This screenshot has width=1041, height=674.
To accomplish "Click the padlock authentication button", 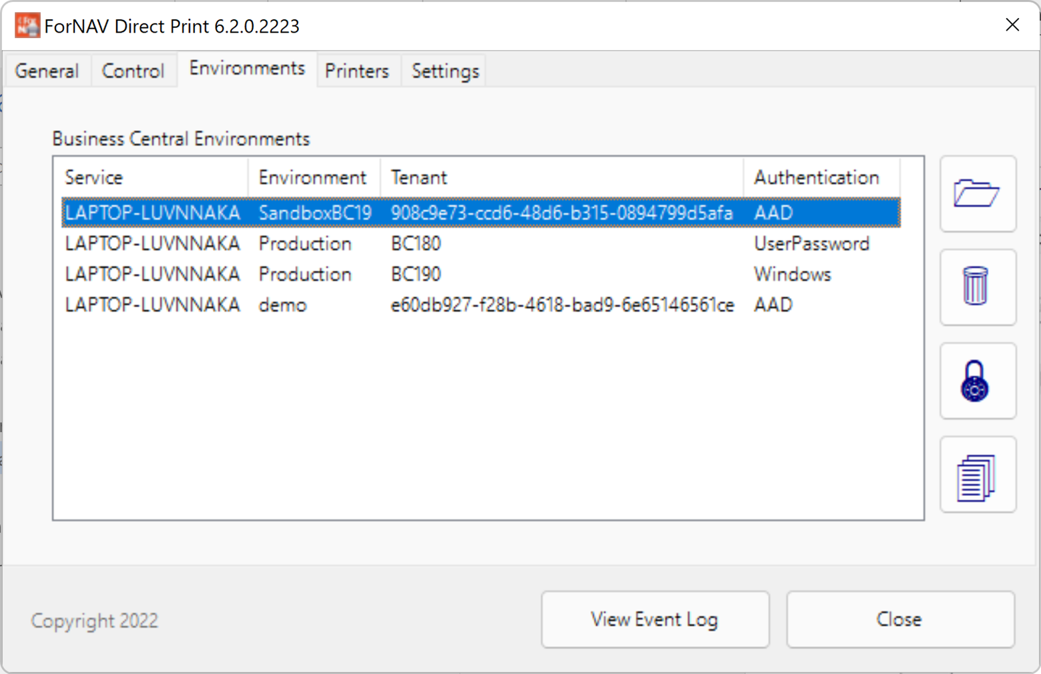I will click(978, 381).
